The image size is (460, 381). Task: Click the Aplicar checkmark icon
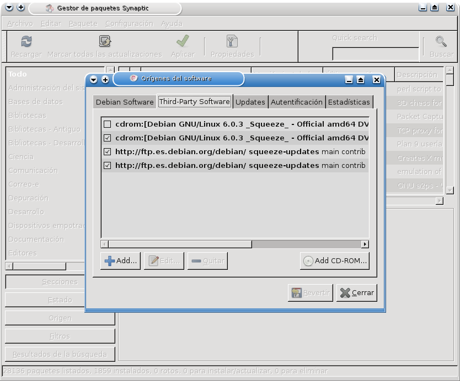182,40
